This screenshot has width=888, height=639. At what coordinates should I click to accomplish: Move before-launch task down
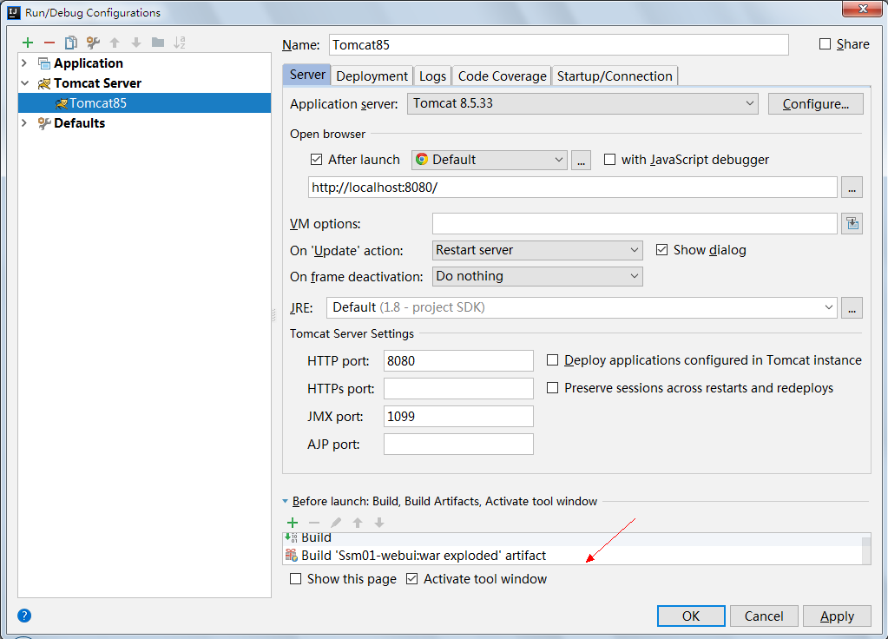(x=379, y=523)
